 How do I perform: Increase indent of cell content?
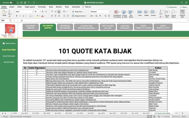point(68,16)
